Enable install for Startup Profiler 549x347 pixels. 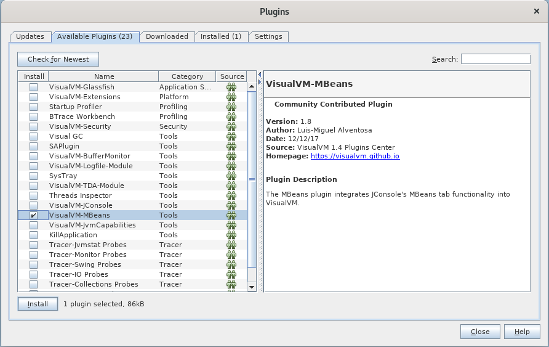point(33,107)
